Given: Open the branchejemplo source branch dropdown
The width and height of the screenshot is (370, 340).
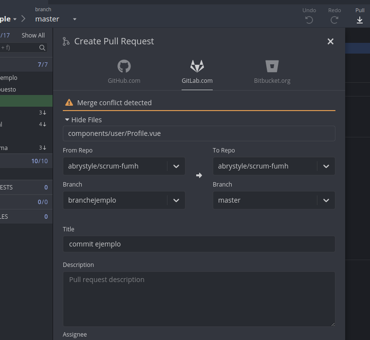Looking at the screenshot, I should [176, 200].
